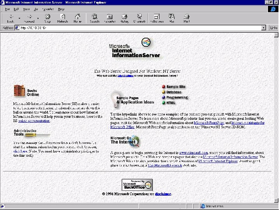Viewport: 280px width, 210px height.
Task: Click the Microsoft On The Internet globe graphic
Action: [x=135, y=141]
